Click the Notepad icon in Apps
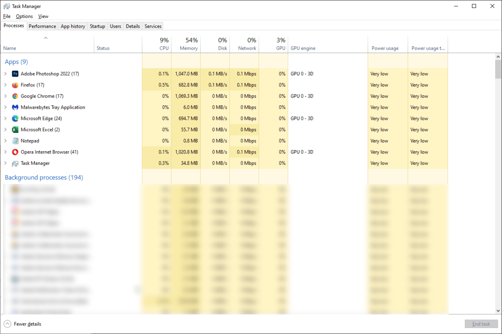The width and height of the screenshot is (502, 334). (x=15, y=141)
